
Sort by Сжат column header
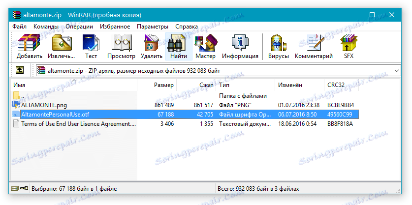click(x=196, y=85)
